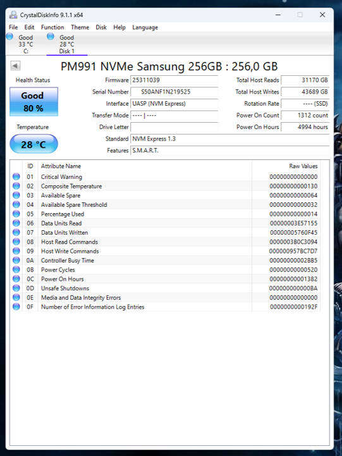This screenshot has width=342, height=456.
Task: Click the blue orb of Disk 1 tab
Action: click(x=51, y=36)
